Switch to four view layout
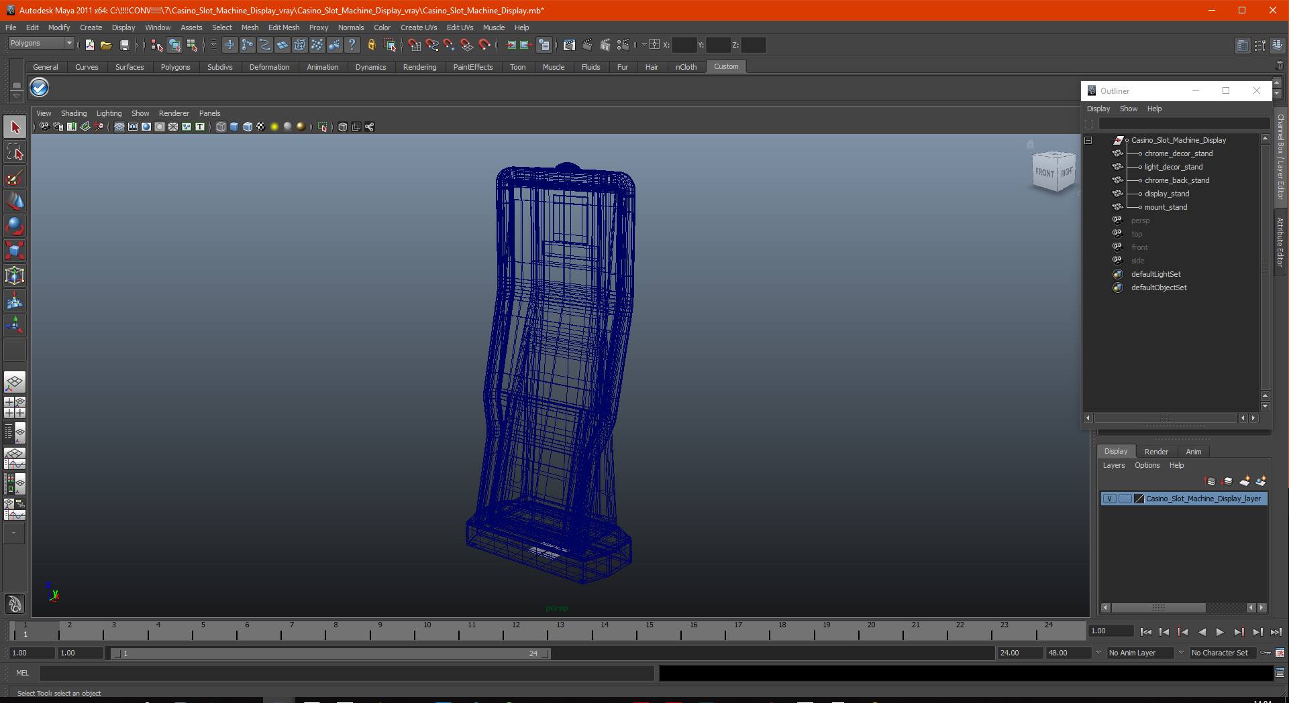Screen dimensions: 1289x703 [x=15, y=407]
